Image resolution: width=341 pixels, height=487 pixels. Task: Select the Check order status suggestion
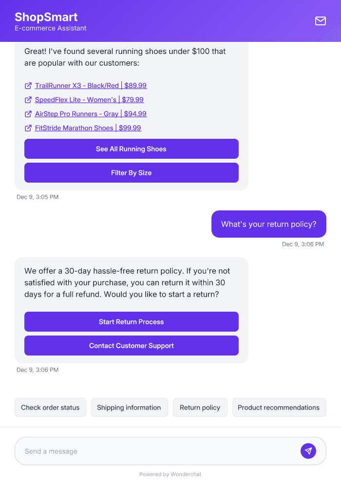50,407
